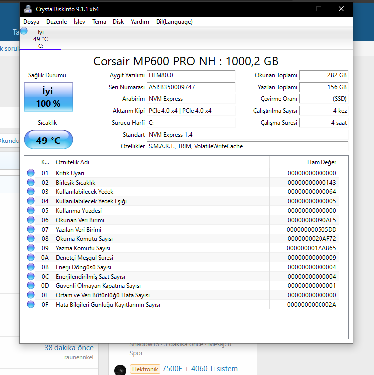The width and height of the screenshot is (374, 375).
Task: Click the status orb for Ortam ve Veri Bütünlüğü
Action: [x=31, y=295]
